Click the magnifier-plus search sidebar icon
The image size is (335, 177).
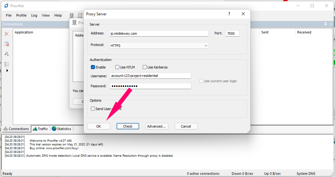[7, 54]
